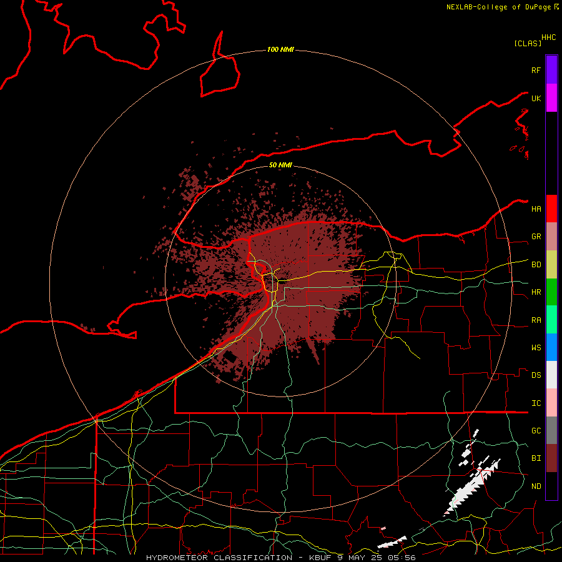Pick the RA light green legend swatch

pos(551,320)
